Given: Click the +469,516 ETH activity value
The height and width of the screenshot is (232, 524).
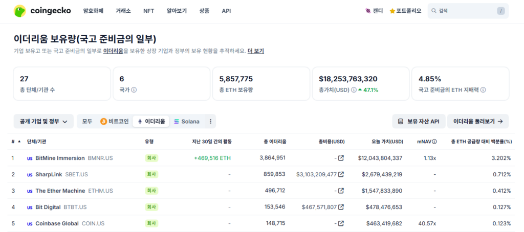Looking at the screenshot, I should pos(212,158).
